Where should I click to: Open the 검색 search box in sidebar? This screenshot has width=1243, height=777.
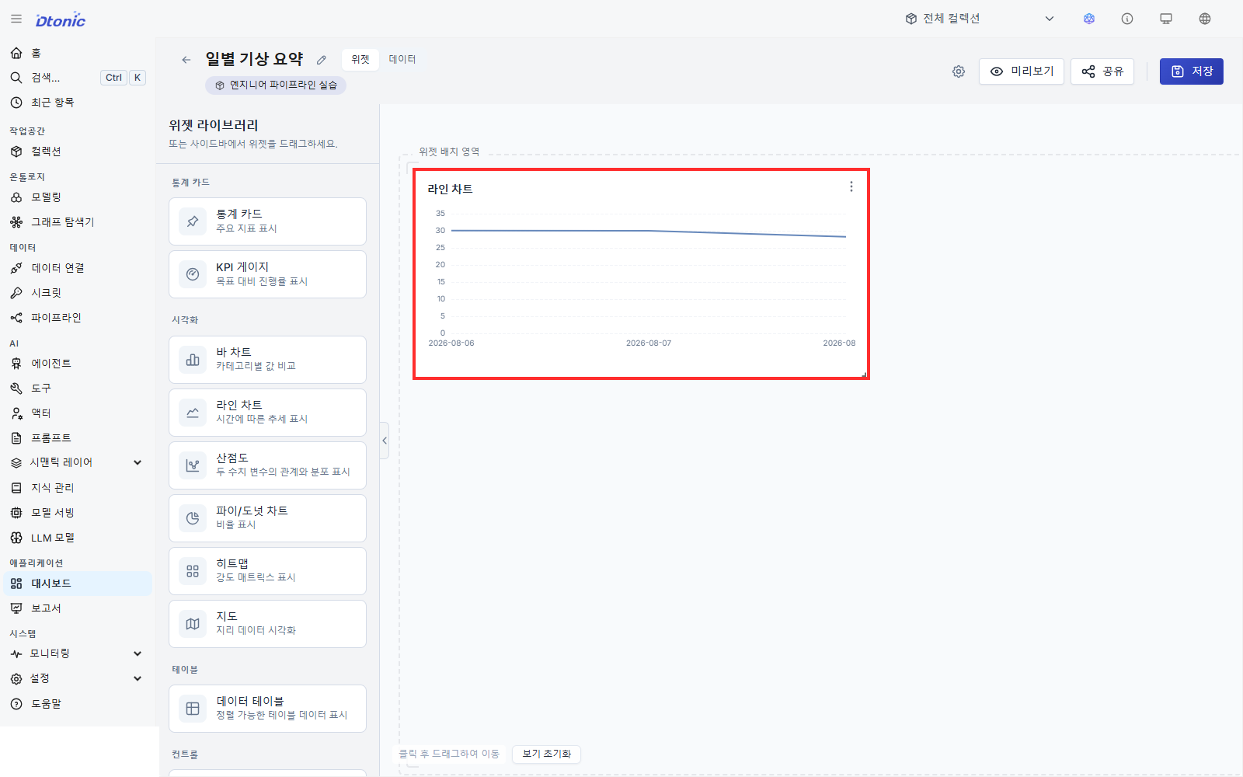[x=78, y=78]
